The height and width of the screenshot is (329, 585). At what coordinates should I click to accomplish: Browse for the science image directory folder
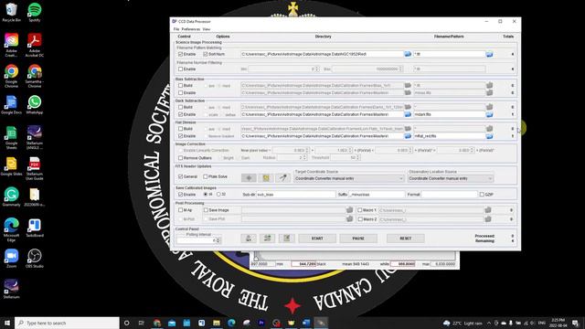coord(408,54)
